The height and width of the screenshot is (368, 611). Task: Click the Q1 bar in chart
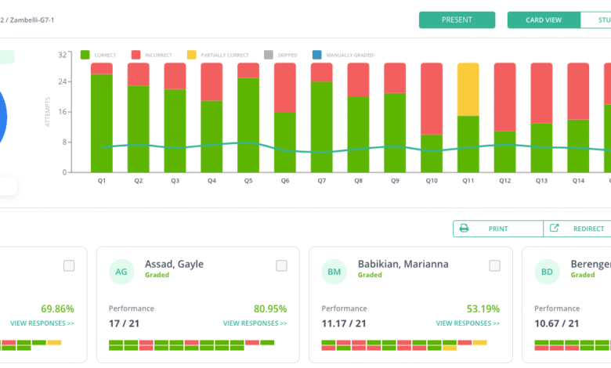coord(102,117)
